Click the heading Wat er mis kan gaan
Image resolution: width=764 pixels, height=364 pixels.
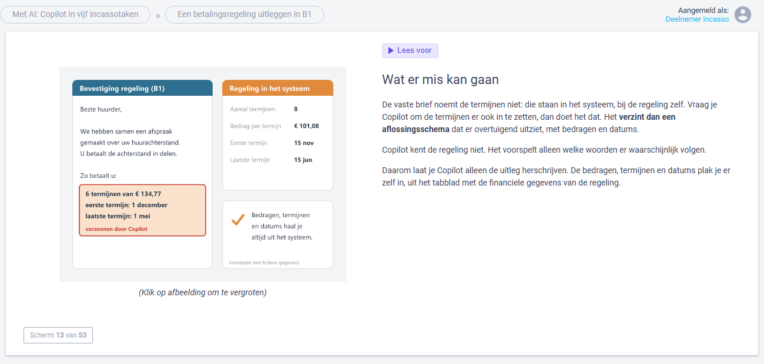click(440, 80)
